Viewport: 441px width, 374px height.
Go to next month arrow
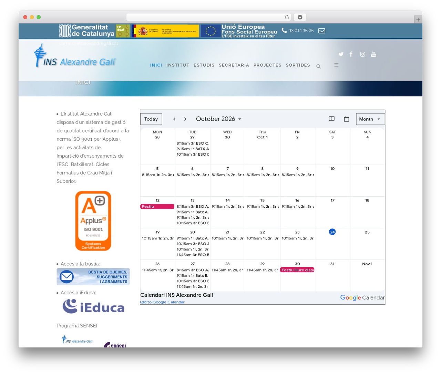click(x=185, y=119)
